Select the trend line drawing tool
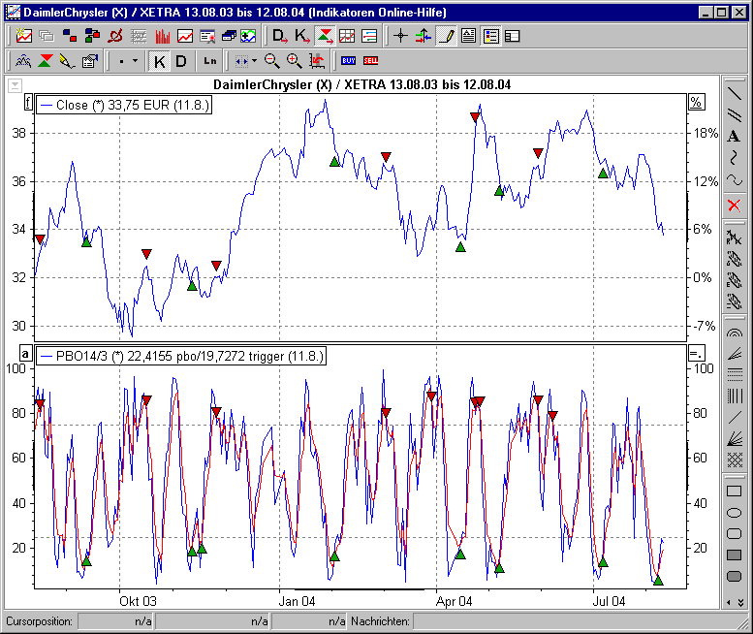The height and width of the screenshot is (634, 753). coord(734,94)
